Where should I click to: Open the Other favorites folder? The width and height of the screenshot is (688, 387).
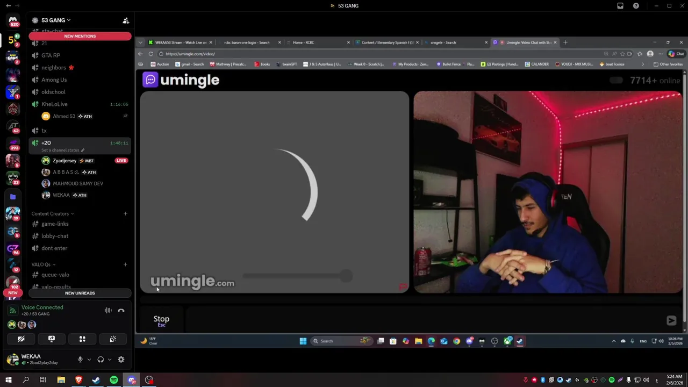[x=668, y=64]
